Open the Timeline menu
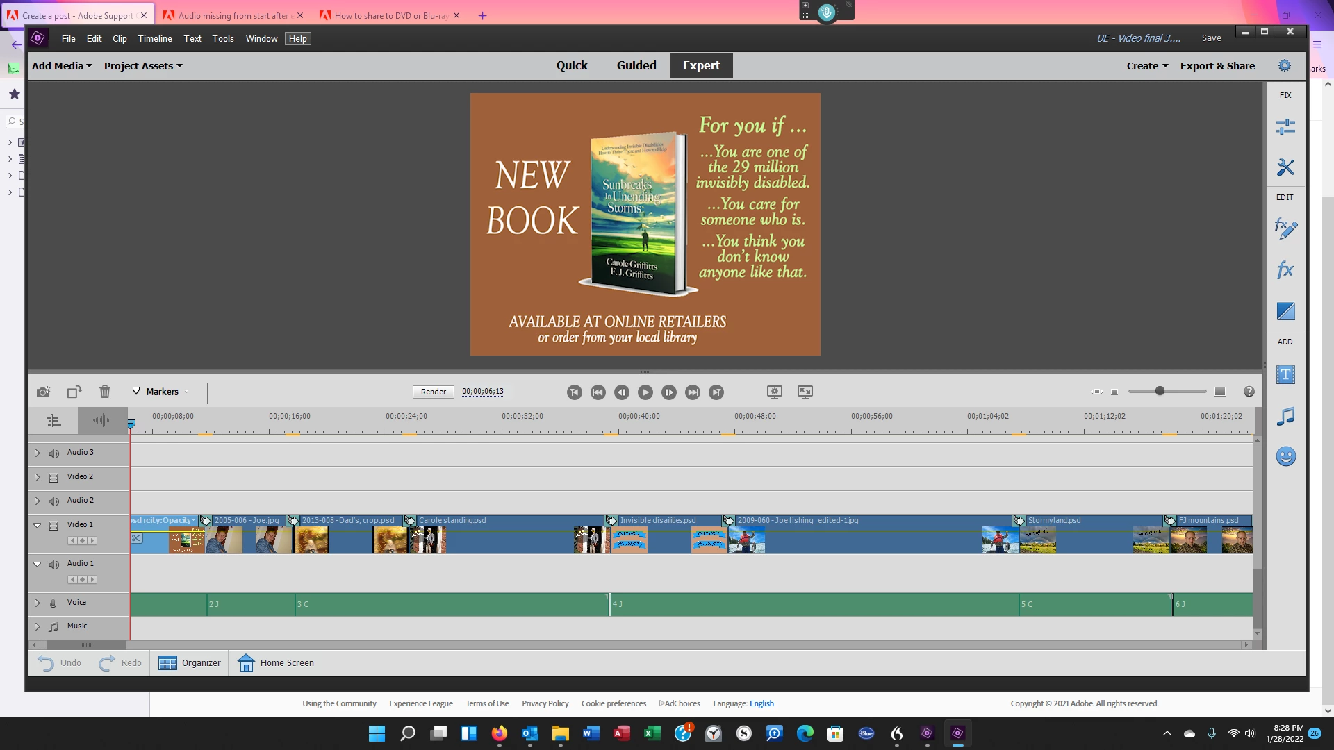Viewport: 1334px width, 750px height. pyautogui.click(x=154, y=38)
